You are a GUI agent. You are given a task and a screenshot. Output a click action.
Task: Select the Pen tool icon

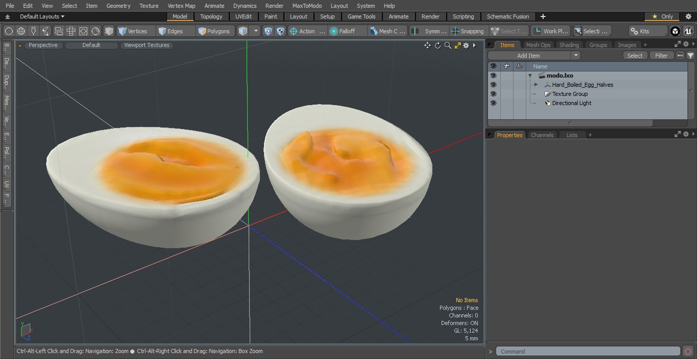point(33,31)
